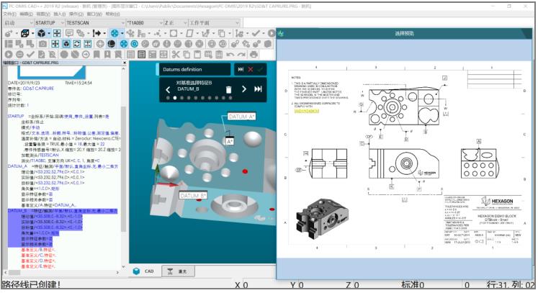Click the printer icon in toolbar
The width and height of the screenshot is (538, 293).
point(254,54)
